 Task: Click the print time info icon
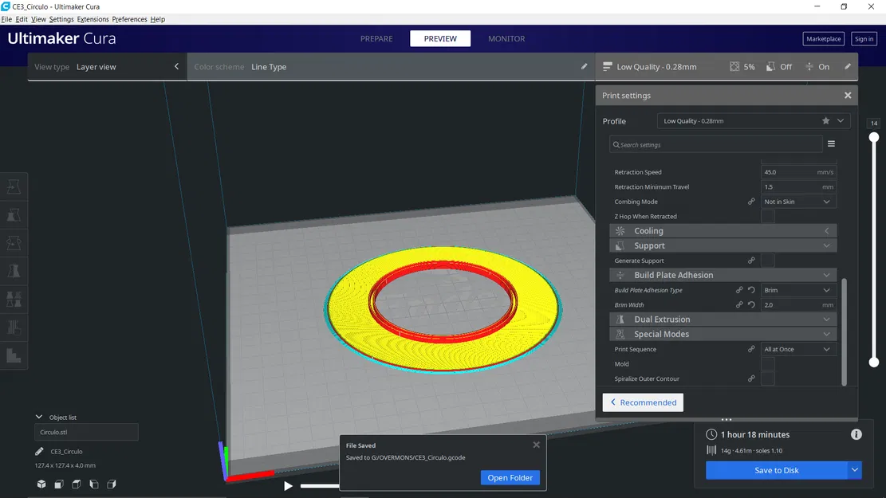pos(856,434)
